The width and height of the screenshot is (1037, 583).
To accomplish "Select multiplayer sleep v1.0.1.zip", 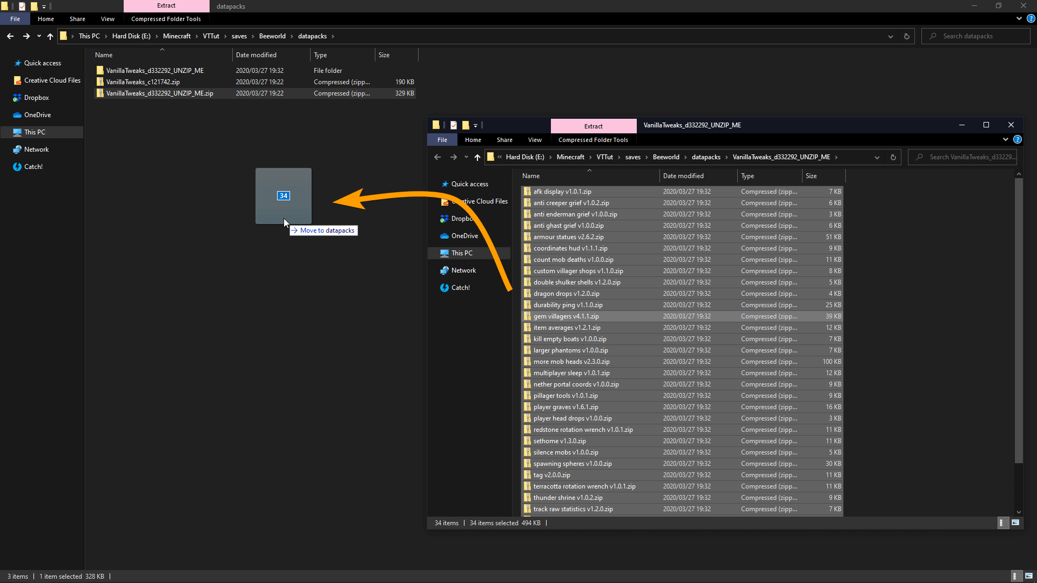I will point(682,373).
